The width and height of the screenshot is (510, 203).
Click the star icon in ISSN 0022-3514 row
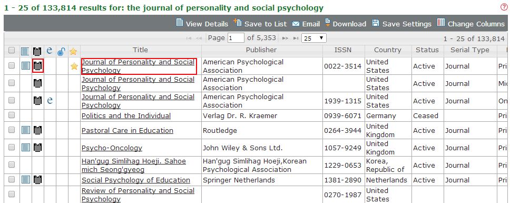(74, 66)
